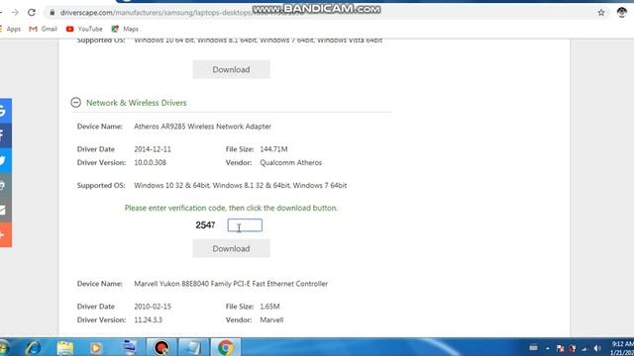Open File Explorer folder on taskbar
The width and height of the screenshot is (634, 356).
tap(64, 347)
